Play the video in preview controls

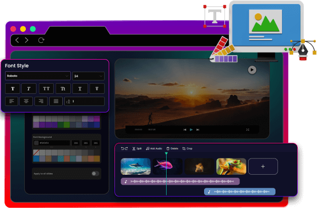click(x=191, y=130)
